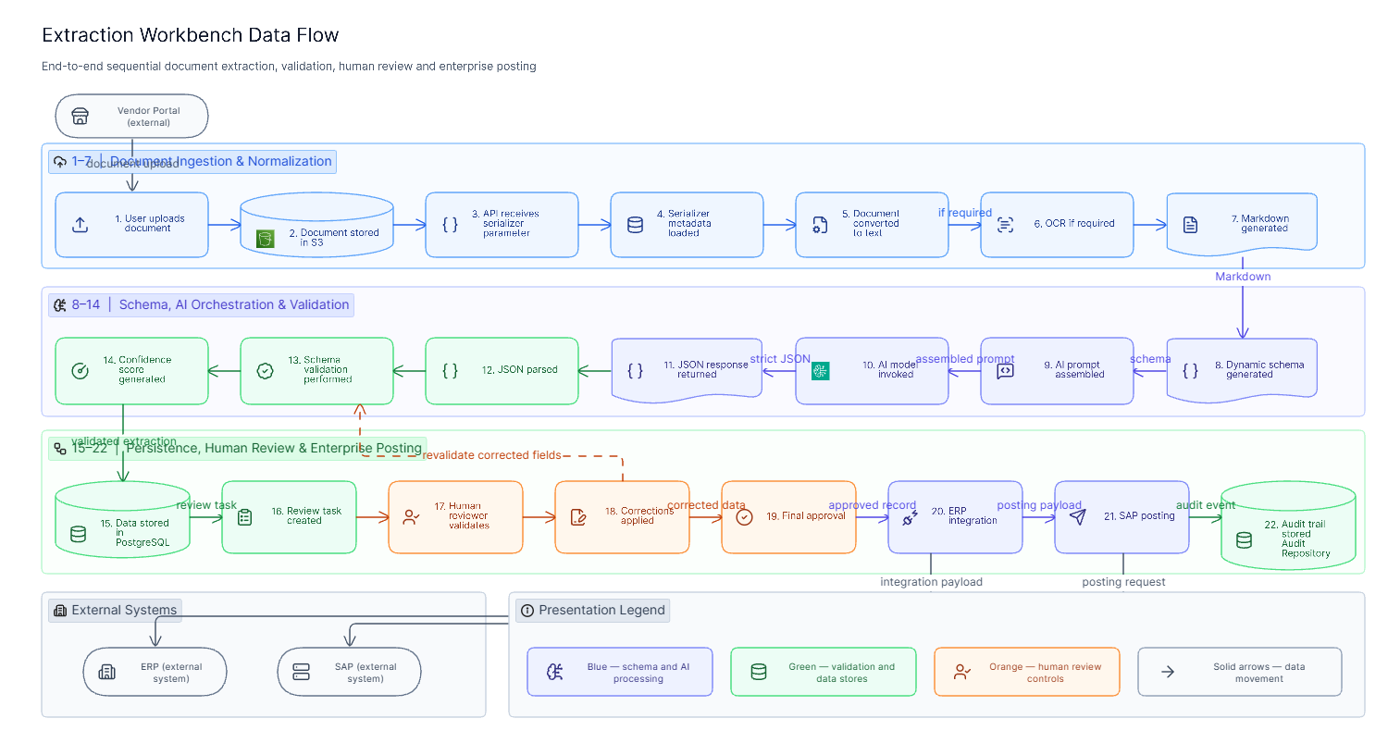The image size is (1388, 743).
Task: Click the 'validated extraction' edge label
Action: 124,441
